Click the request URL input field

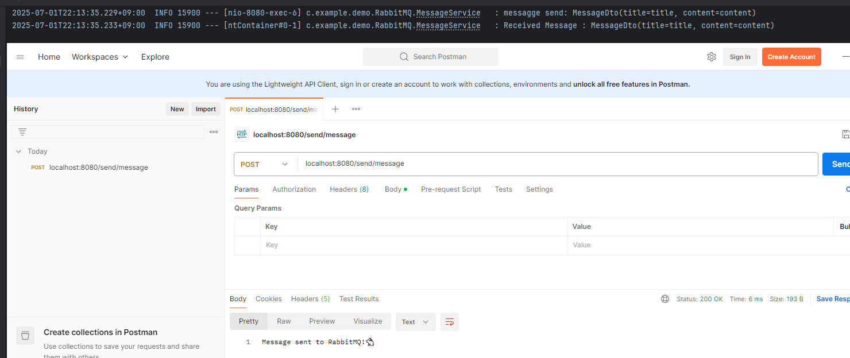(557, 164)
